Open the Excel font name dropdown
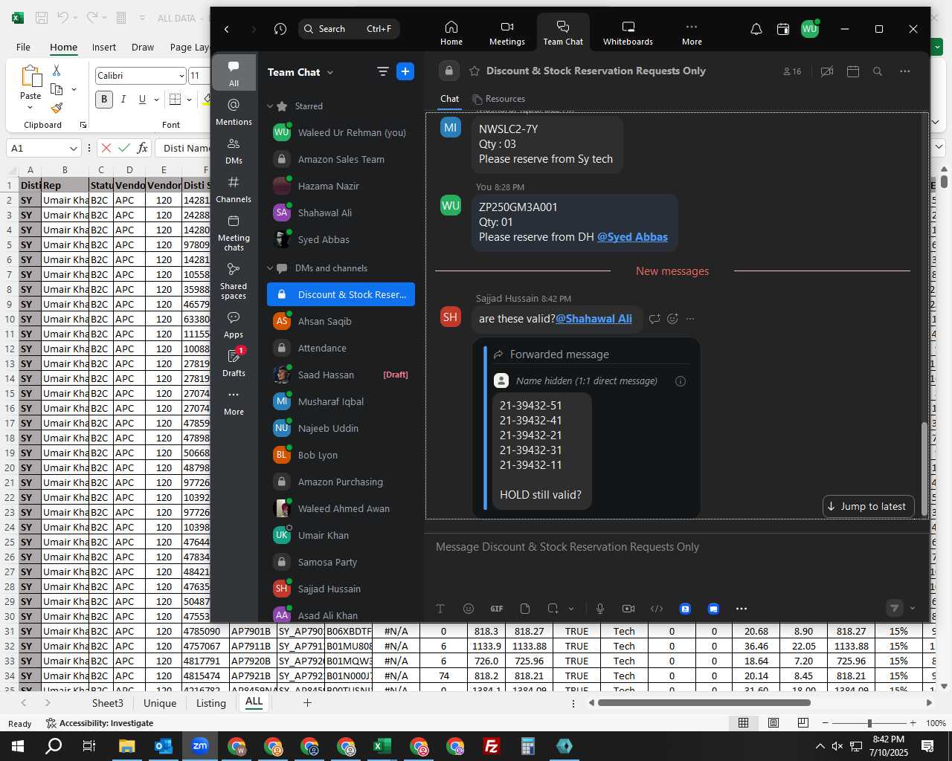This screenshot has height=761, width=952. click(181, 76)
